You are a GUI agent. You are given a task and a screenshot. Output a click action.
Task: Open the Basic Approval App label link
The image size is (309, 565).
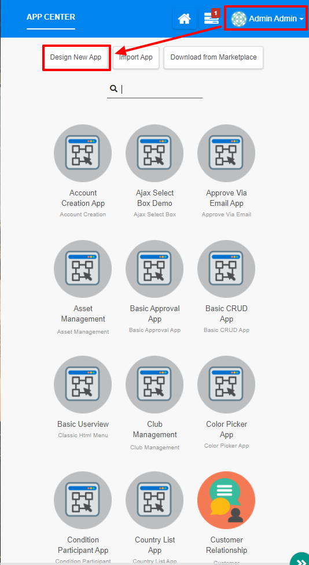point(154,314)
